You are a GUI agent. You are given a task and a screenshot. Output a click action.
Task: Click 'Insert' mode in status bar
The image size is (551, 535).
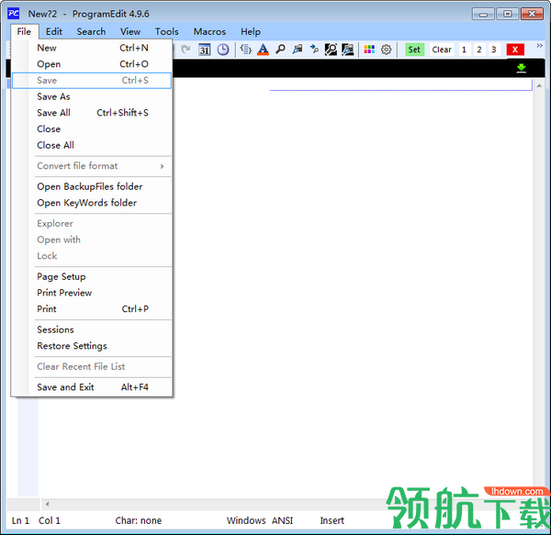(332, 520)
